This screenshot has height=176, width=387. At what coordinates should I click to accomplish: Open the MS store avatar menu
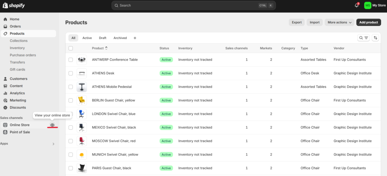[368, 5]
